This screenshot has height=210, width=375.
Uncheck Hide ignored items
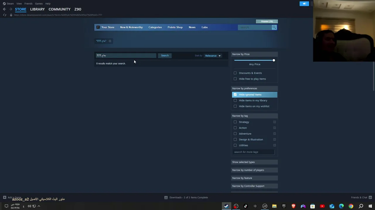click(235, 94)
